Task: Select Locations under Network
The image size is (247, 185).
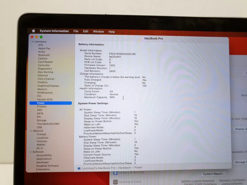Action: (42, 138)
